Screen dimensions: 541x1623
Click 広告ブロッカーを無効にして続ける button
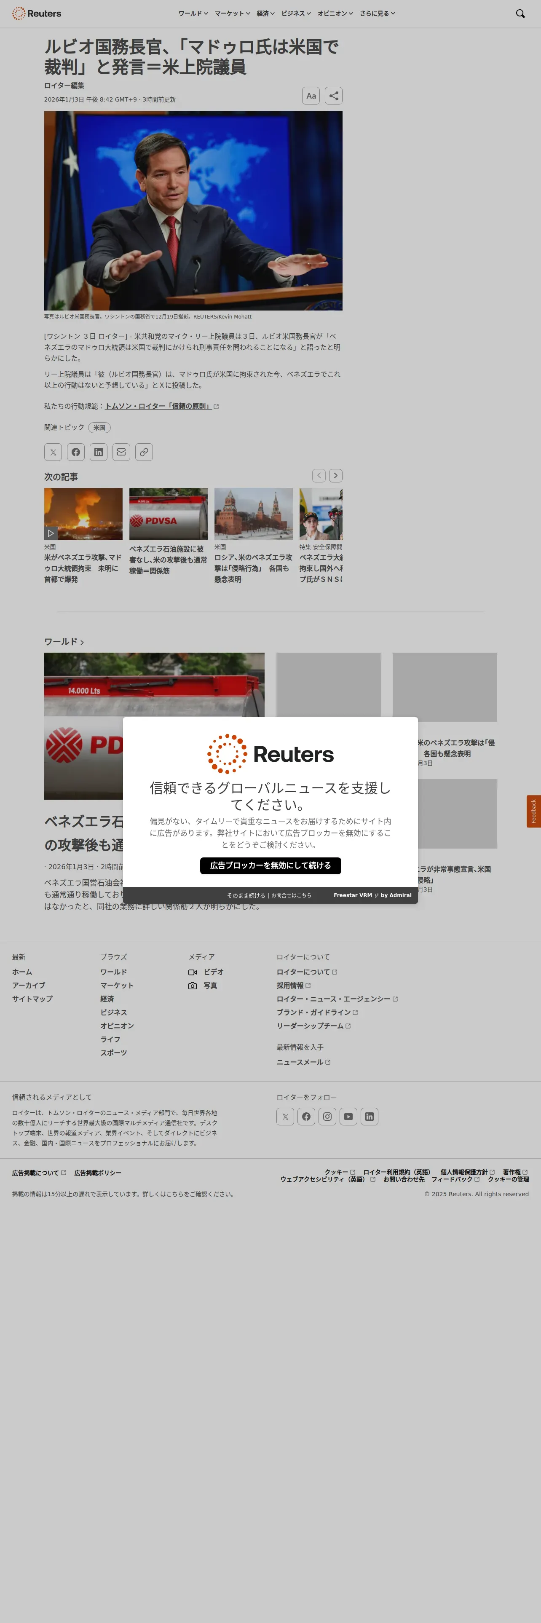point(271,866)
